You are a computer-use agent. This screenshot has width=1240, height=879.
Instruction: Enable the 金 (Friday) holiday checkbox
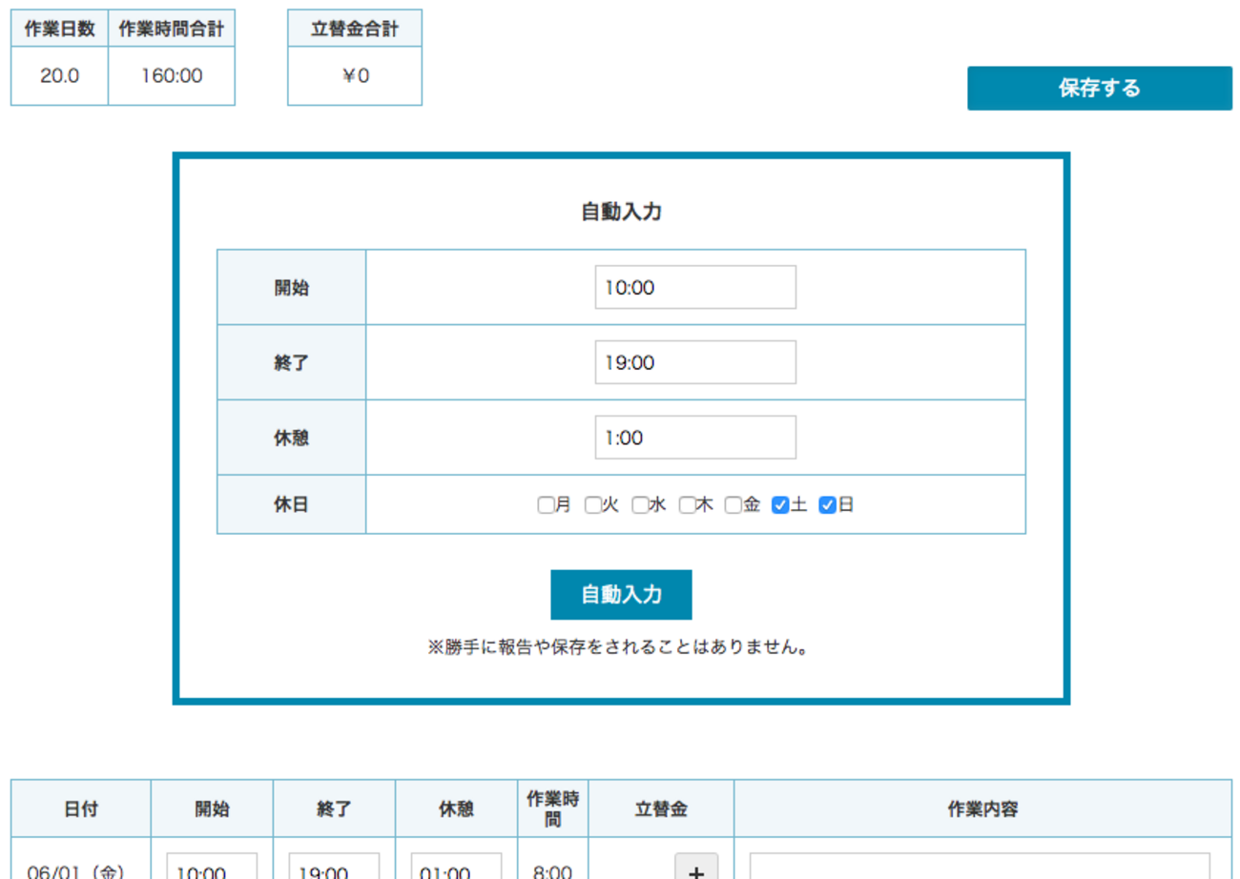click(x=733, y=504)
